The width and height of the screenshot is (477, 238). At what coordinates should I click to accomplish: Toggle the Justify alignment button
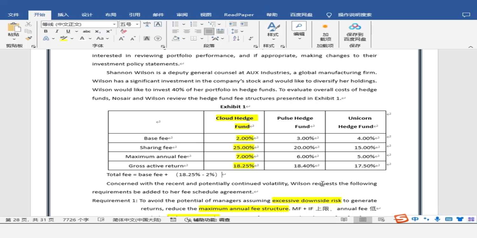click(x=209, y=31)
